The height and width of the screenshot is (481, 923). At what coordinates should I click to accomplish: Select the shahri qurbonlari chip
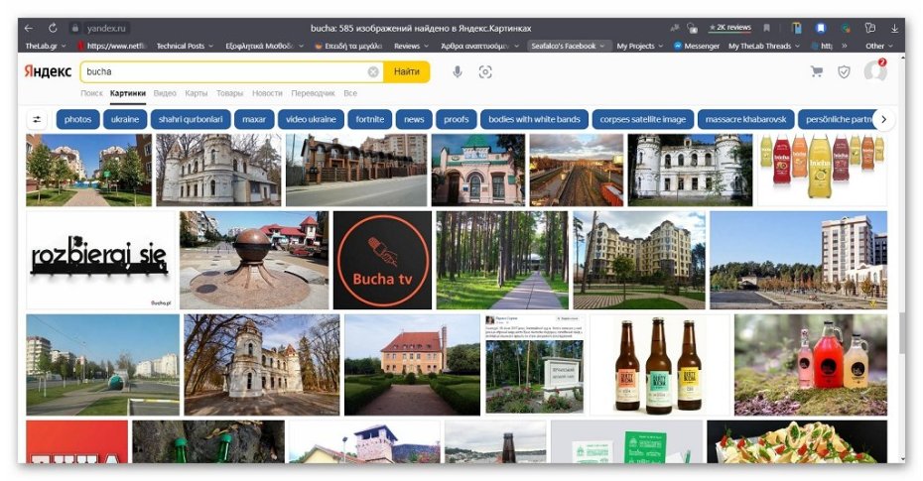pos(191,119)
